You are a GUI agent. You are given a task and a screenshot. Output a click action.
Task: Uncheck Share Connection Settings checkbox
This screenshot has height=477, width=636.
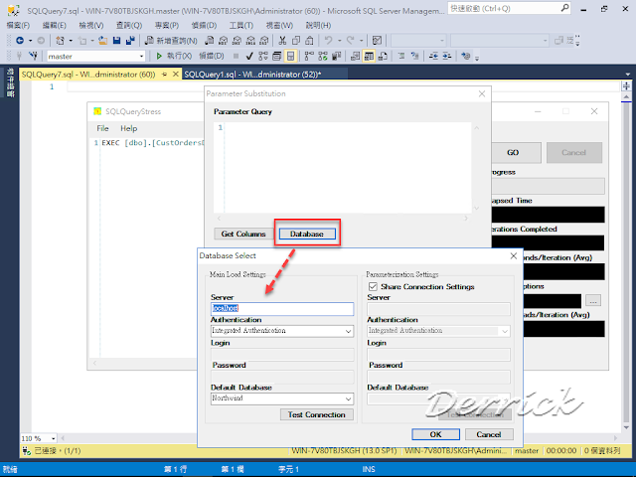(x=373, y=286)
